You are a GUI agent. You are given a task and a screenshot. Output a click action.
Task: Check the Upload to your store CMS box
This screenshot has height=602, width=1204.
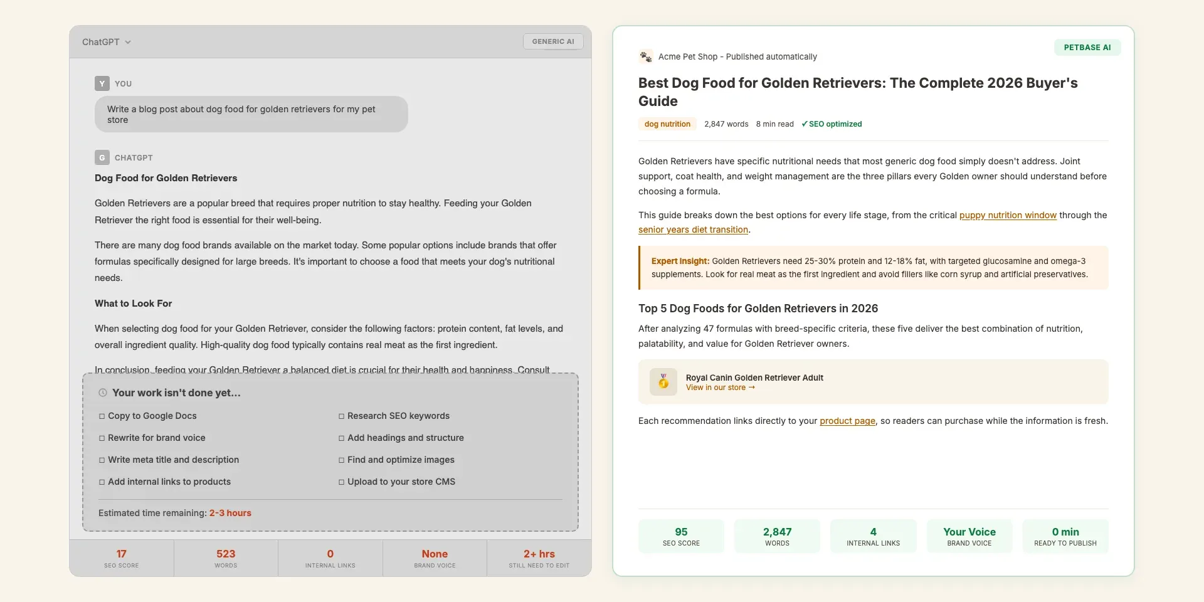(341, 482)
